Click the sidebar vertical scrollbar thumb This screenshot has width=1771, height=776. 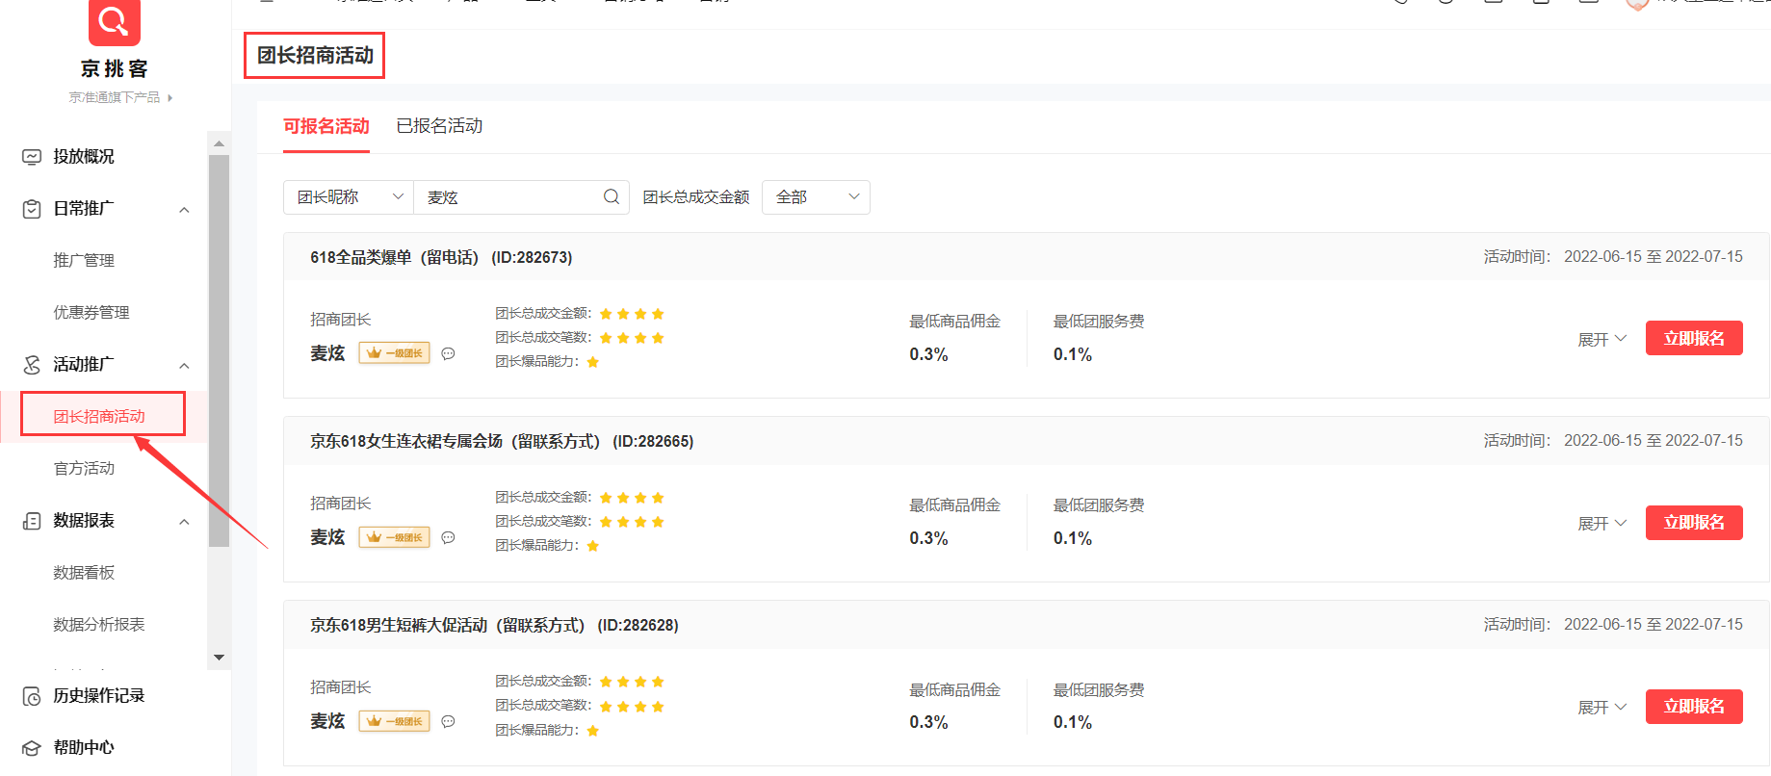coord(219,350)
